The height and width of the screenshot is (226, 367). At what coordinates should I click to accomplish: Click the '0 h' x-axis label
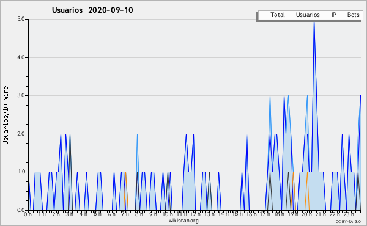coord(28,214)
